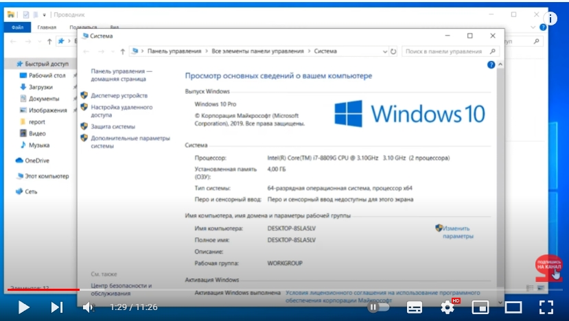Select Документы in Проводник sidebar

point(40,99)
